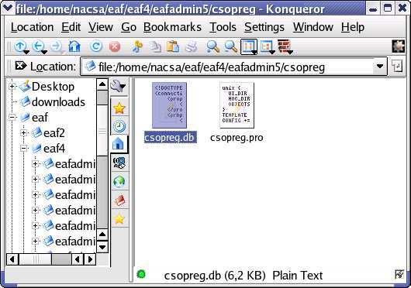Open the Location menu
The height and width of the screenshot is (288, 411).
(32, 27)
